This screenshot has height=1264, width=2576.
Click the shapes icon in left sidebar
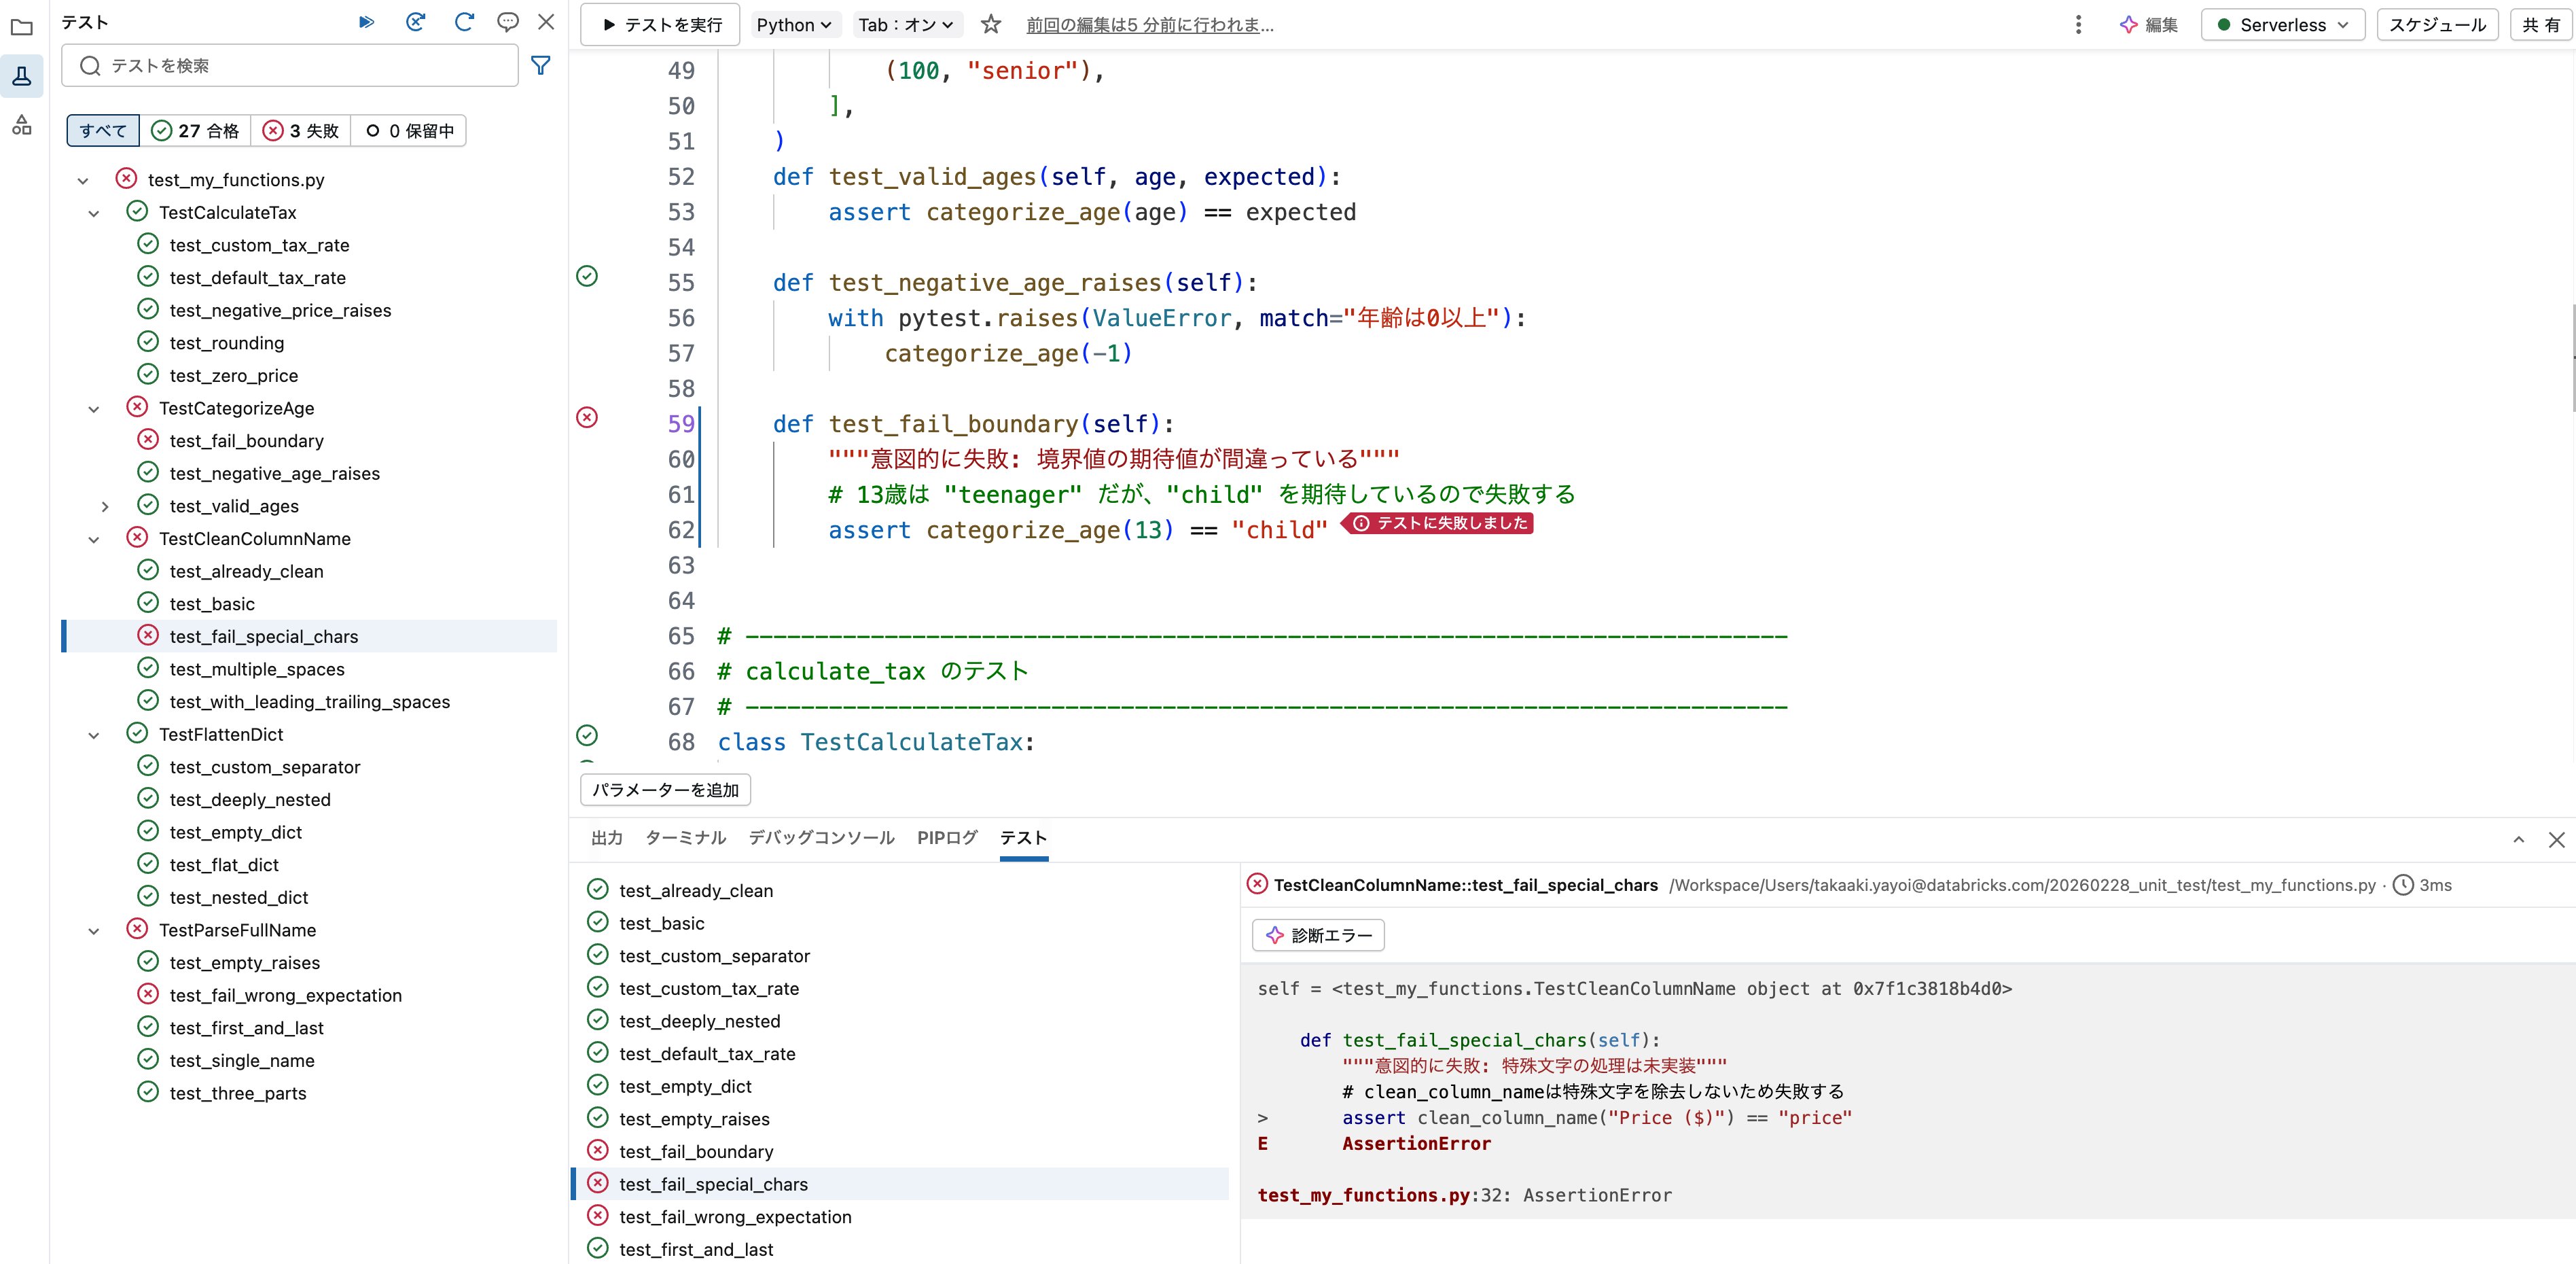22,125
